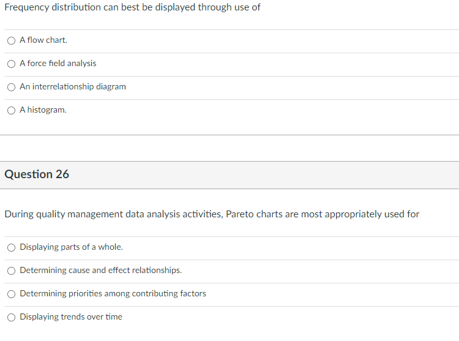Click 'Determining priorities among contributing factors' label
459x341 pixels.
(113, 294)
